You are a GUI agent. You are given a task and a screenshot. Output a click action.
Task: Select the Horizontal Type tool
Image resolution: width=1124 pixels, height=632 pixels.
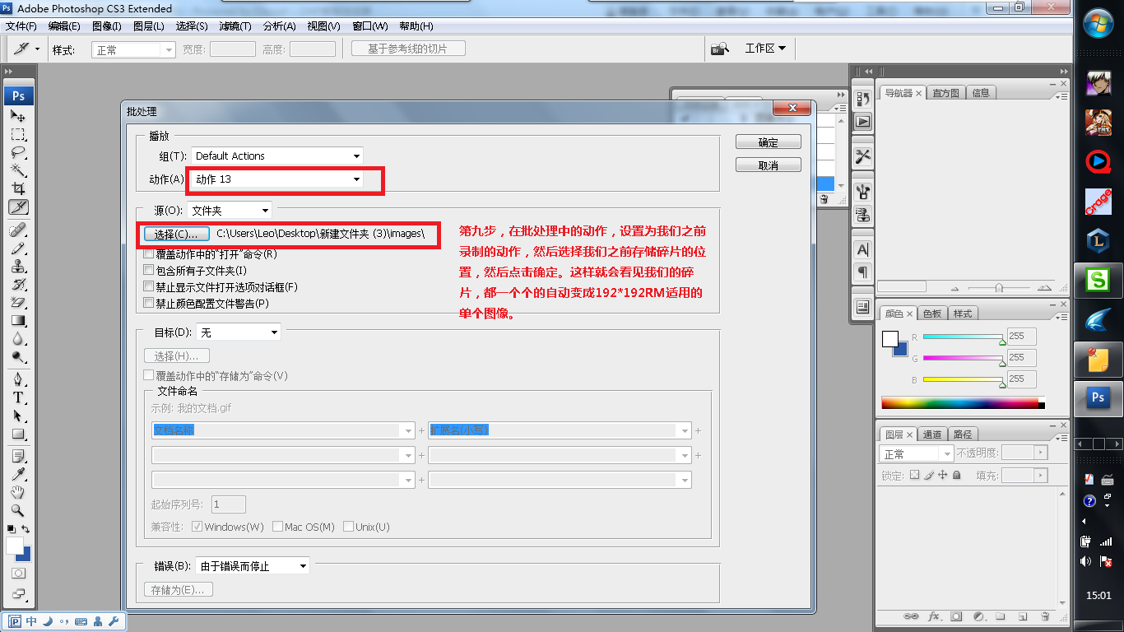(x=18, y=397)
